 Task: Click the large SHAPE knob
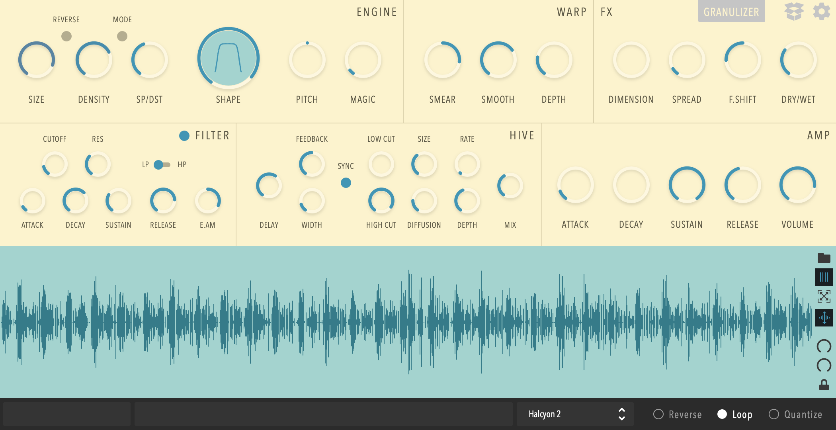[x=229, y=58]
